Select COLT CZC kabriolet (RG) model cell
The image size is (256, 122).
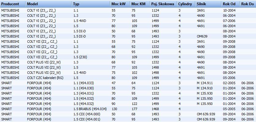[x=45, y=78]
